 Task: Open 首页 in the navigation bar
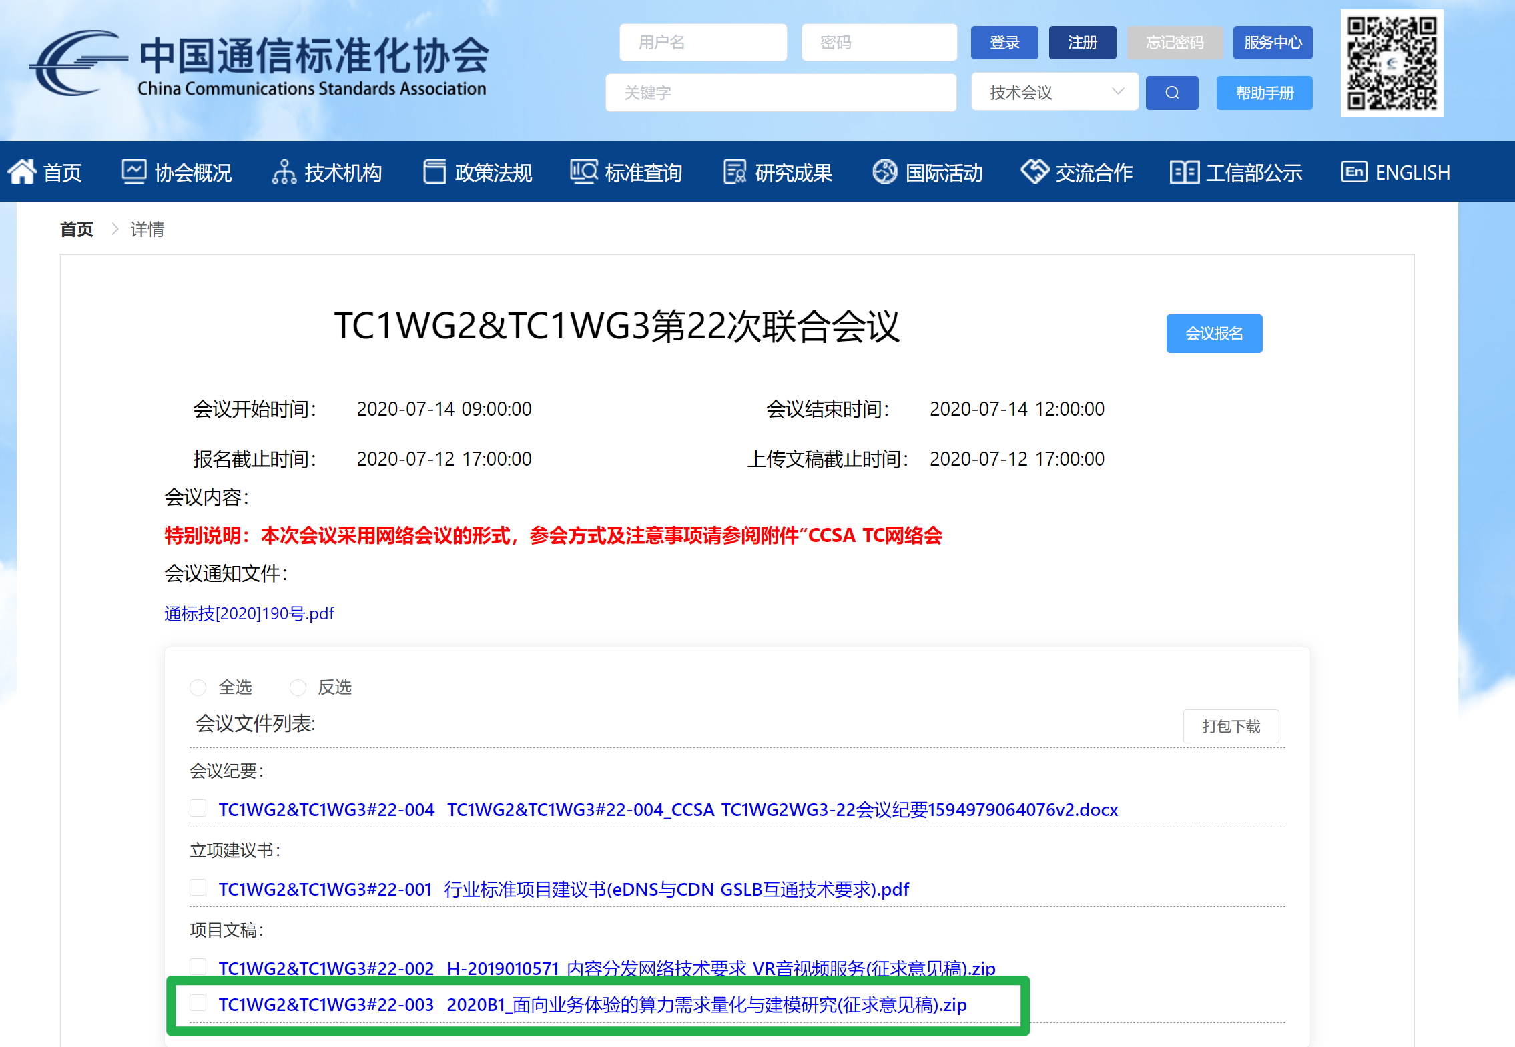(x=62, y=173)
